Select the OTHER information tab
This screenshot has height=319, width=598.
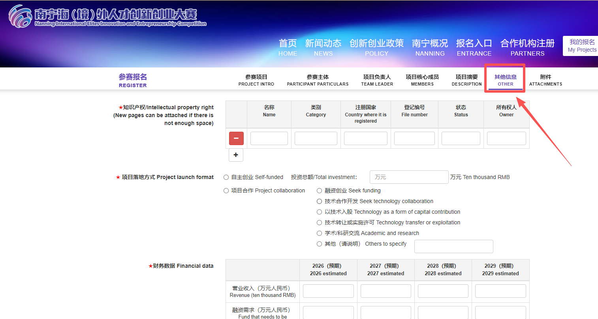coord(505,80)
